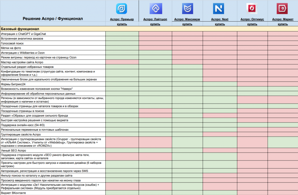Click купить under Аспро: Лайтшоп
The image size is (298, 195).
click(x=155, y=24)
